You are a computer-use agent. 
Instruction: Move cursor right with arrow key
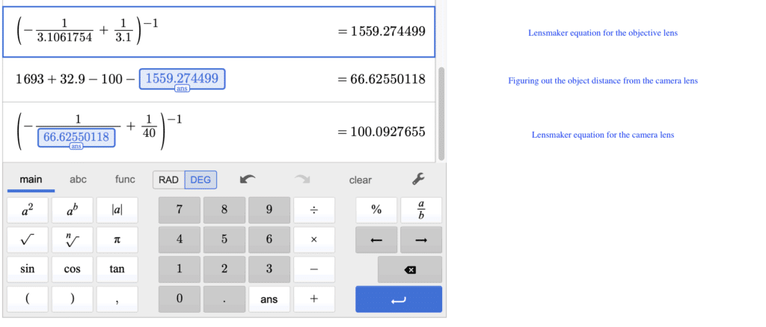click(x=420, y=239)
